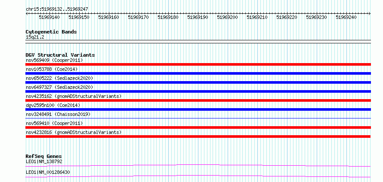Click the red bar for nsv4232816
The width and height of the screenshot is (383, 182).
tap(198, 136)
